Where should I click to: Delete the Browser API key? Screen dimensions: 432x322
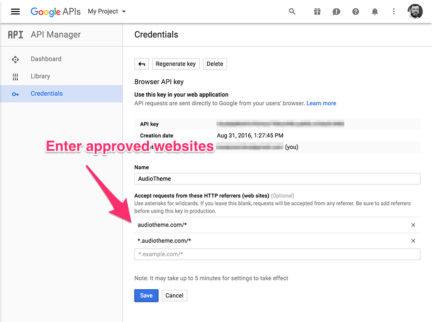pyautogui.click(x=215, y=63)
